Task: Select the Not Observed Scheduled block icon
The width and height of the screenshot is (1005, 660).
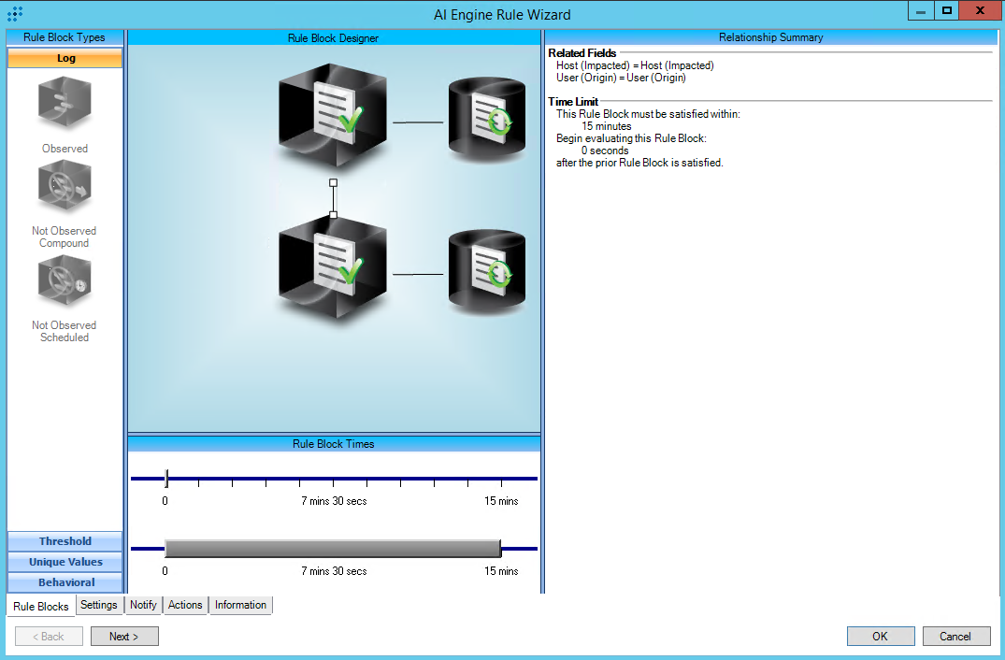Action: coord(65,281)
